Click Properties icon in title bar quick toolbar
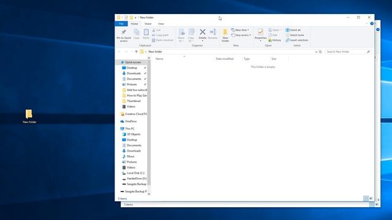392x220 pixels. coord(126,18)
